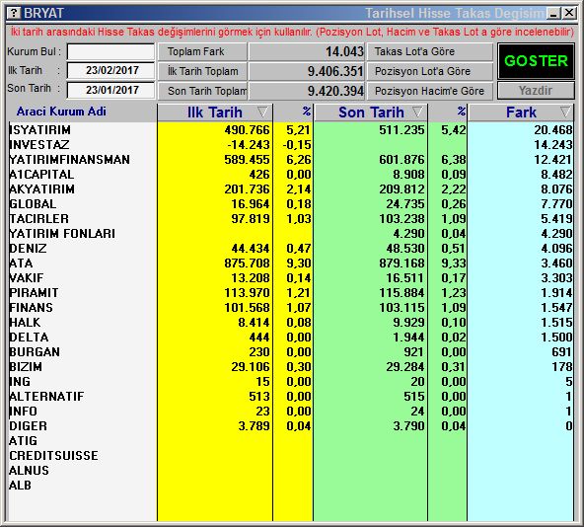
Task: Click the Son Tarih date field
Action: point(110,90)
